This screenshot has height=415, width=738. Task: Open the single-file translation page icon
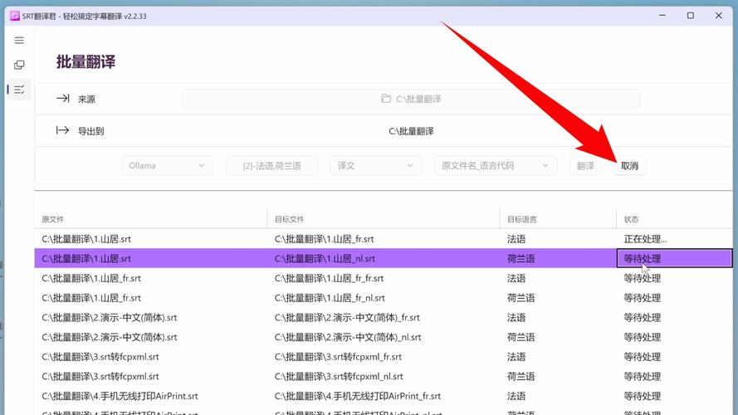19,65
